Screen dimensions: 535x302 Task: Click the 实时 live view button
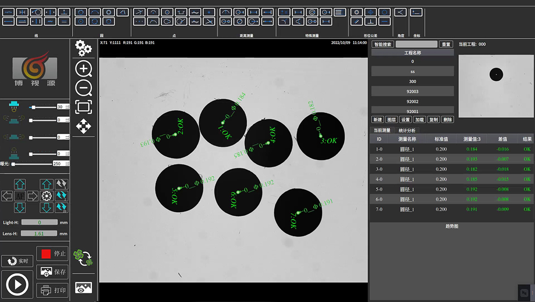click(x=17, y=261)
